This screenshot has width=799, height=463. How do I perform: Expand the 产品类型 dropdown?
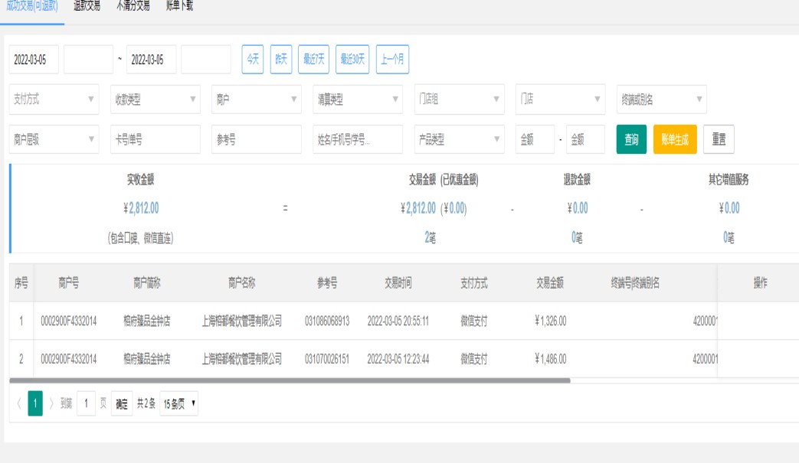[x=459, y=140]
